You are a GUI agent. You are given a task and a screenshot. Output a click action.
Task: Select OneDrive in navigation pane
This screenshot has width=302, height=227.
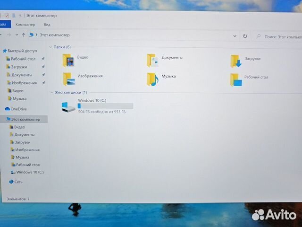(18, 109)
